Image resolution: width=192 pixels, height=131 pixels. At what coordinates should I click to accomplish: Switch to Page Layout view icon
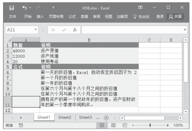[x=114, y=125]
